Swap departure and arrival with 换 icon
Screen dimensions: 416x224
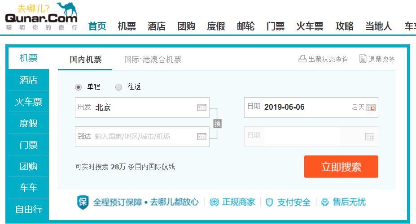218,124
